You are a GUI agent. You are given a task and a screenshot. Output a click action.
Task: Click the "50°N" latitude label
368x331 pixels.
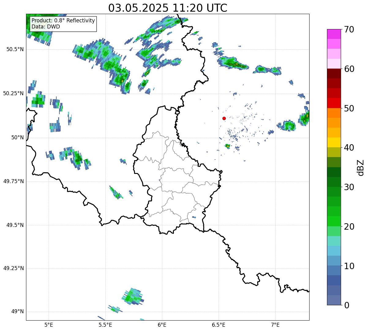pos(17,137)
